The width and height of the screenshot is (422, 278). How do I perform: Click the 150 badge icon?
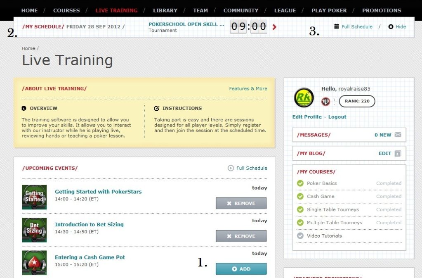325,101
